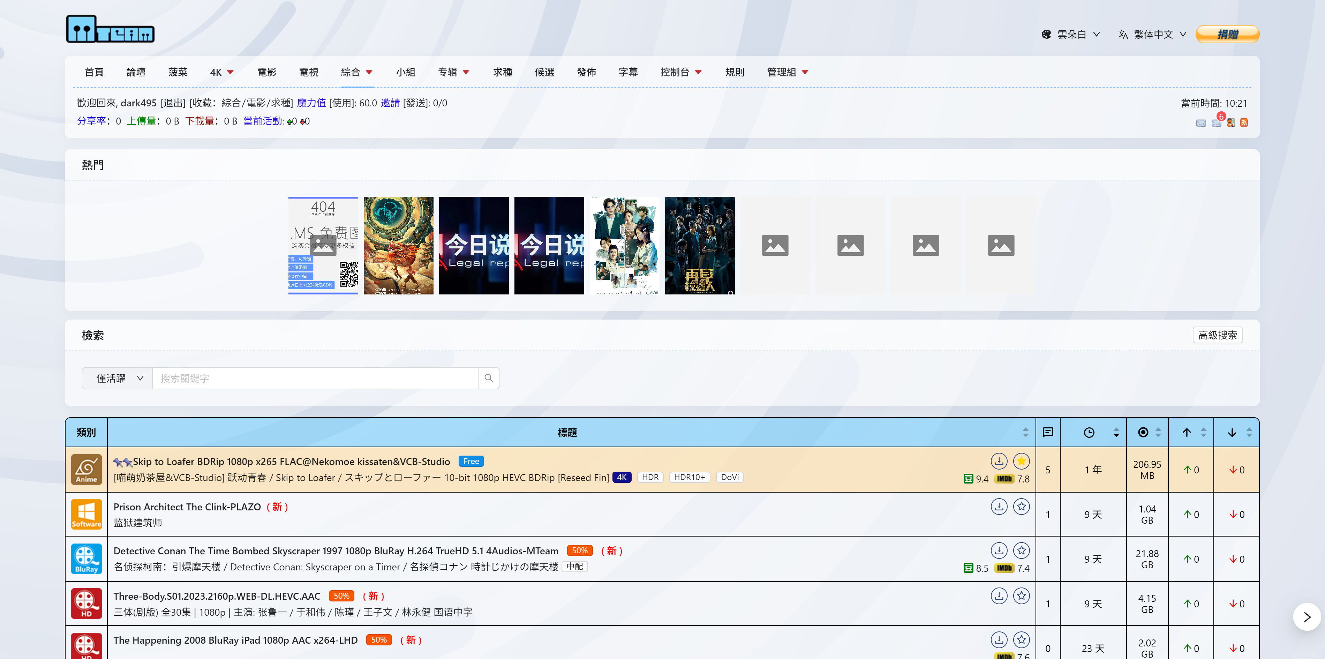Screen dimensions: 1325x659
Task: Download the Three-Body S01 torrent
Action: point(999,596)
